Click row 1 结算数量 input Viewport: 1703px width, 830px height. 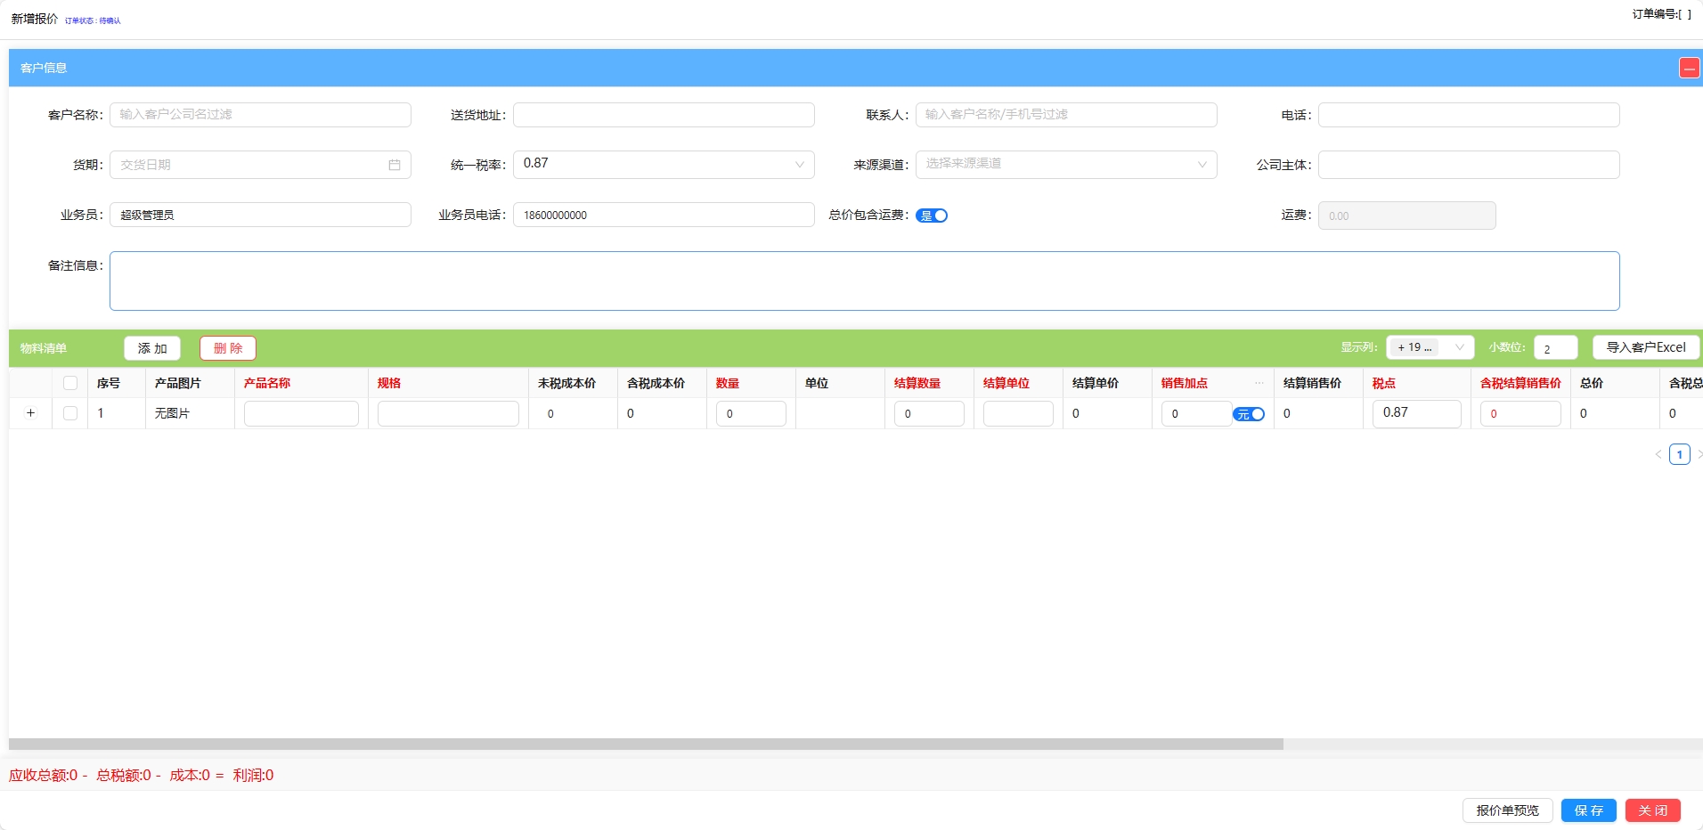pyautogui.click(x=929, y=413)
